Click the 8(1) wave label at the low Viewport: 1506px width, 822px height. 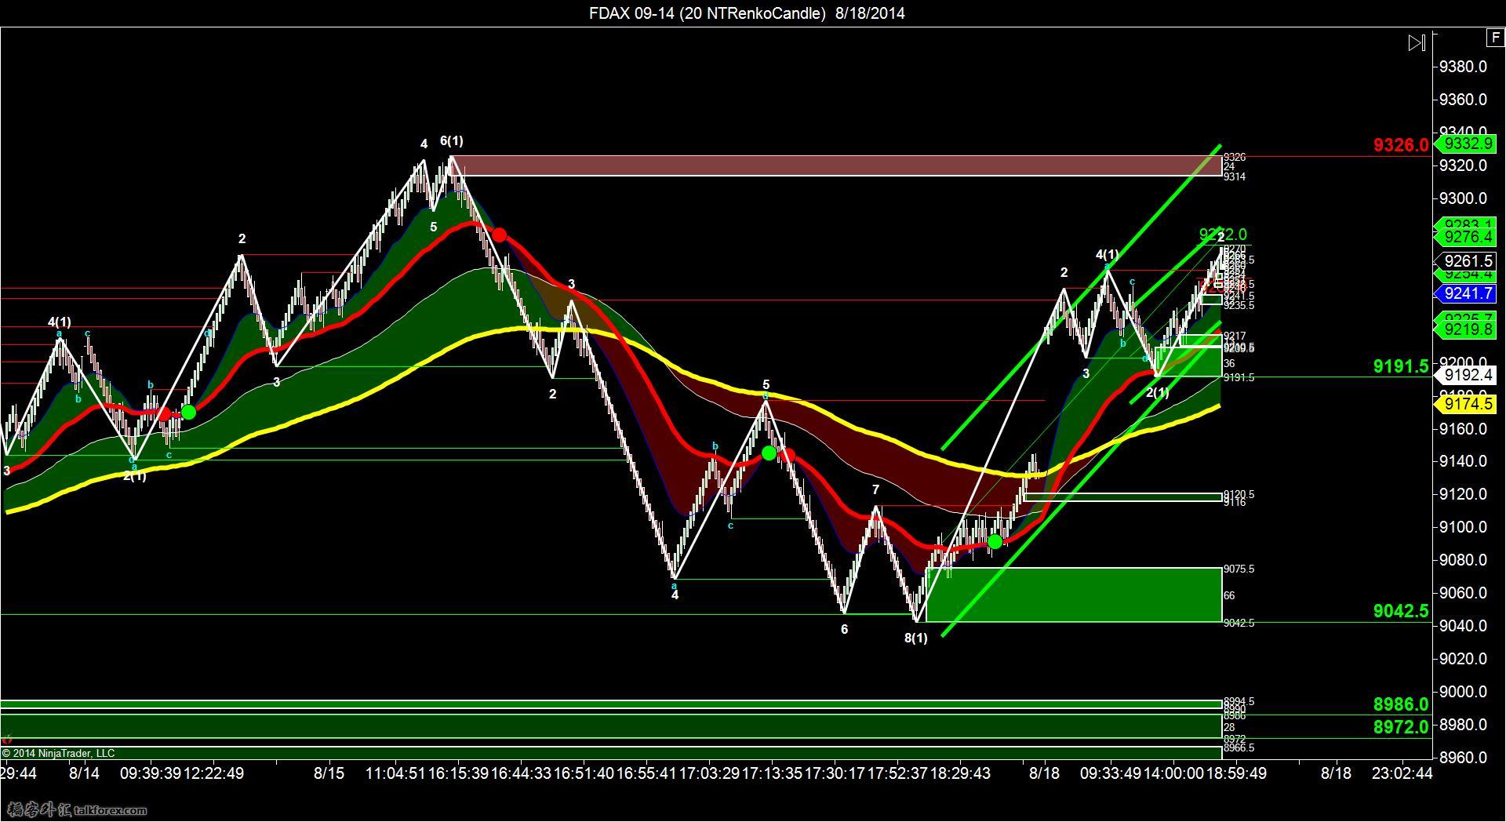coord(915,638)
